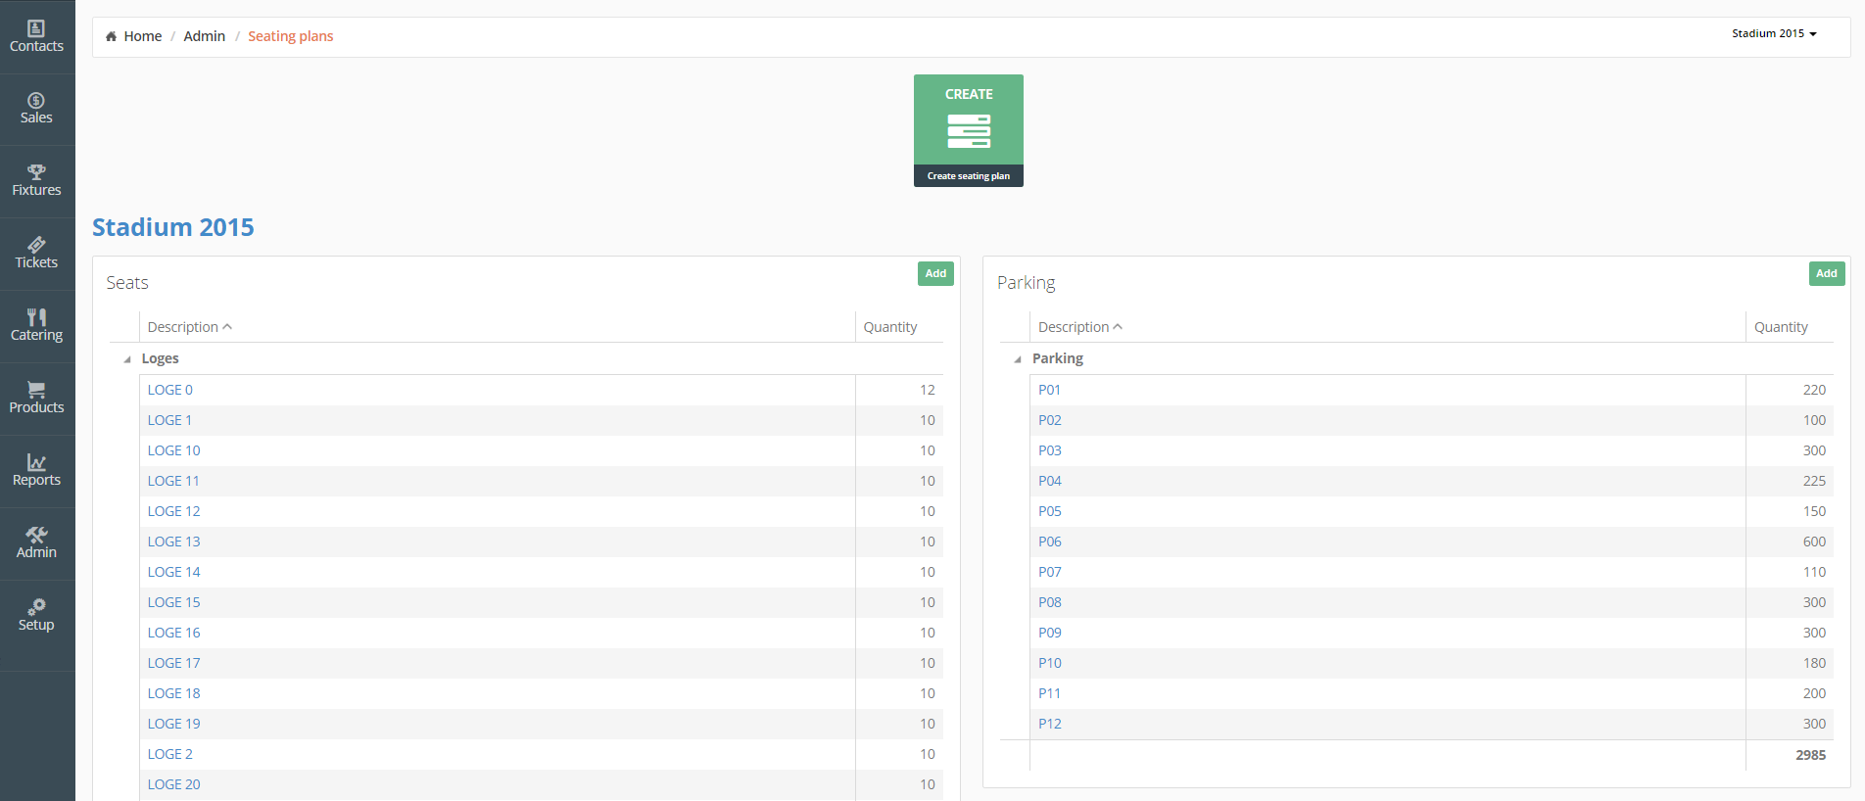Collapse the Parking group

[x=1017, y=359]
